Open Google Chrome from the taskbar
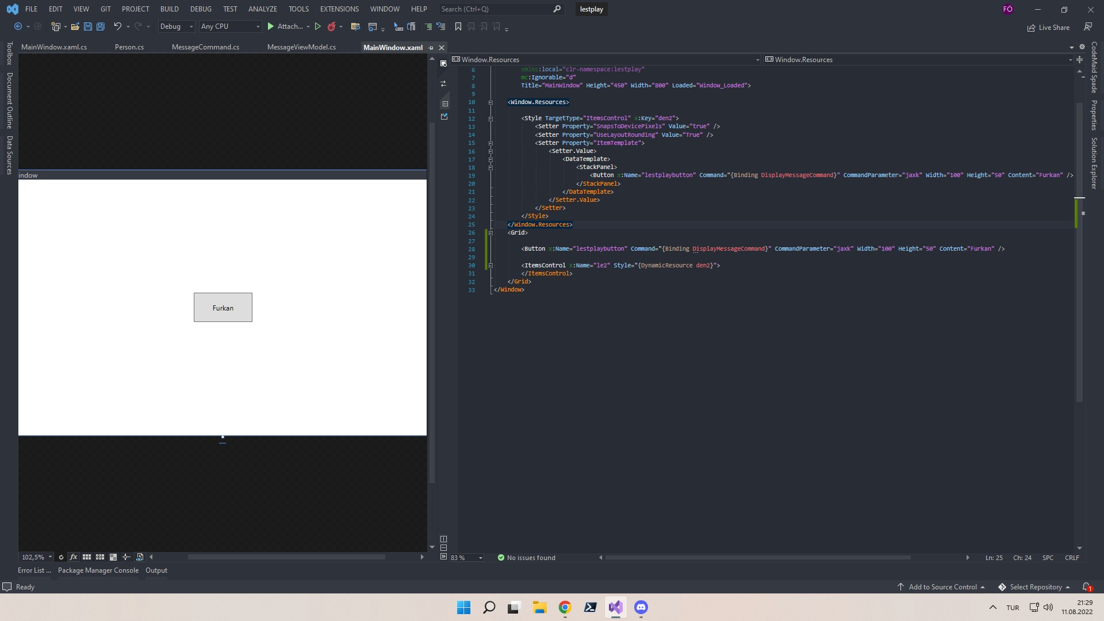1104x621 pixels. click(x=565, y=607)
